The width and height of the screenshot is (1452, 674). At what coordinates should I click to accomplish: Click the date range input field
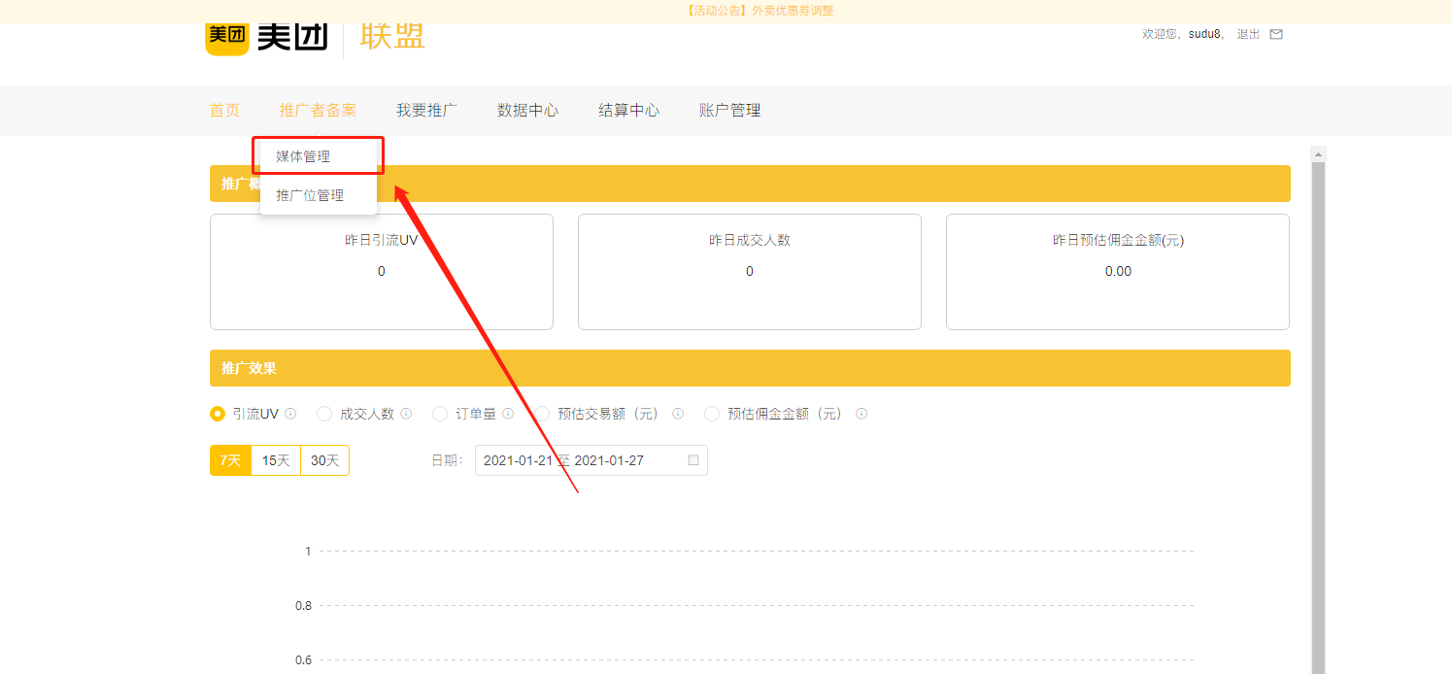click(x=583, y=460)
